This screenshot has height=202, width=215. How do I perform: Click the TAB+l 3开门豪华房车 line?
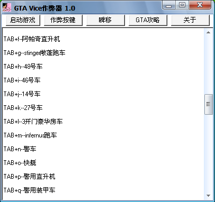point(33,122)
